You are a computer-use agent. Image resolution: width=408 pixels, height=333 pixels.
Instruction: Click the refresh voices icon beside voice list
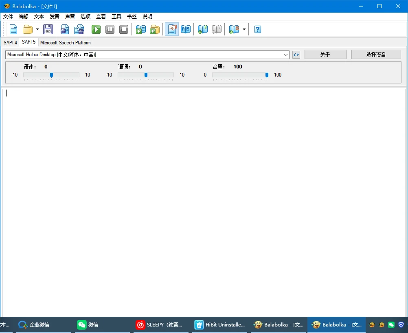coord(296,55)
